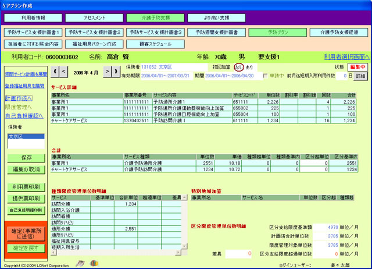
Task: Open the telephone icon at the bottom
Action: pos(80,263)
